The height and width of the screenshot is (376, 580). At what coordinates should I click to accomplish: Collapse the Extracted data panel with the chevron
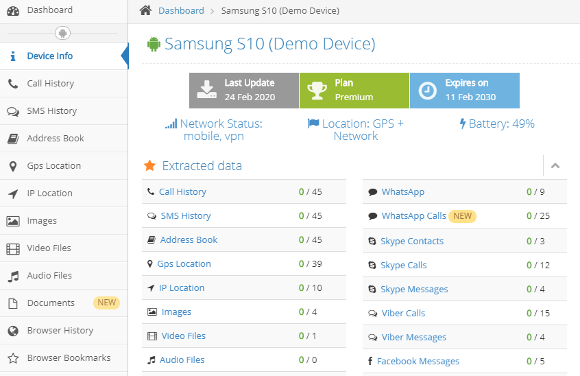pyautogui.click(x=555, y=166)
